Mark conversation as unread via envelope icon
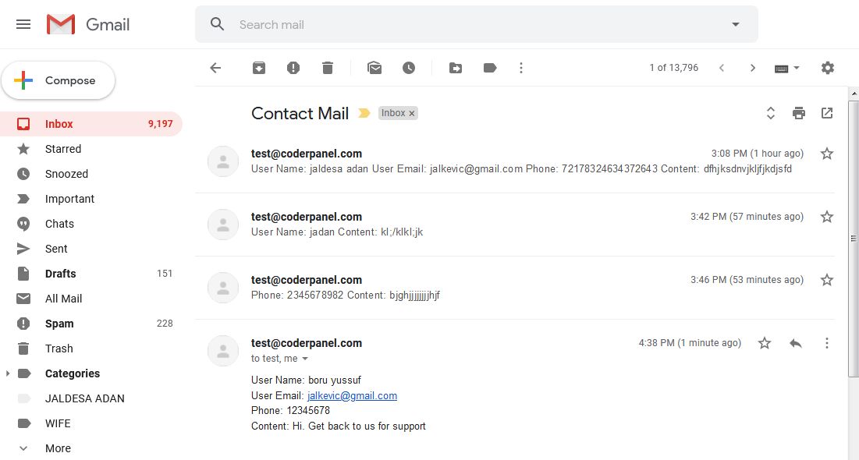Viewport: 859px width, 460px height. coord(374,68)
